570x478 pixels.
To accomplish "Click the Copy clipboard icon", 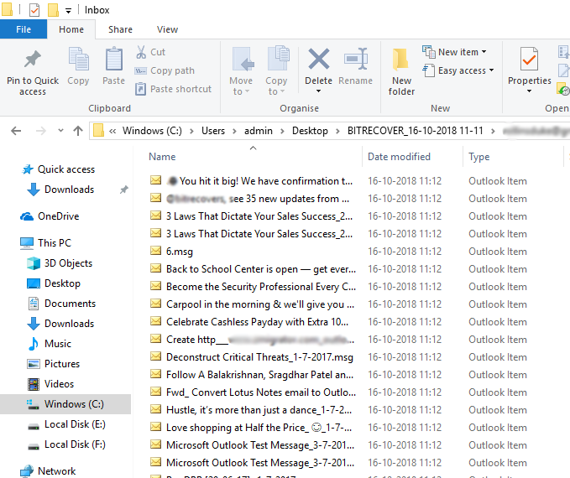I will click(x=78, y=60).
